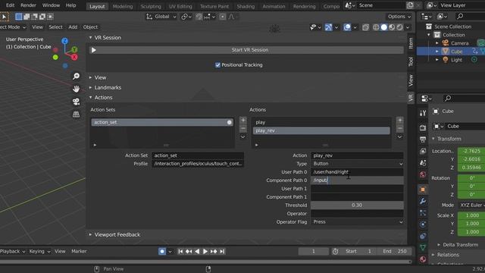Open the View Layer properties icon
The width and height of the screenshot is (485, 273).
click(x=423, y=151)
